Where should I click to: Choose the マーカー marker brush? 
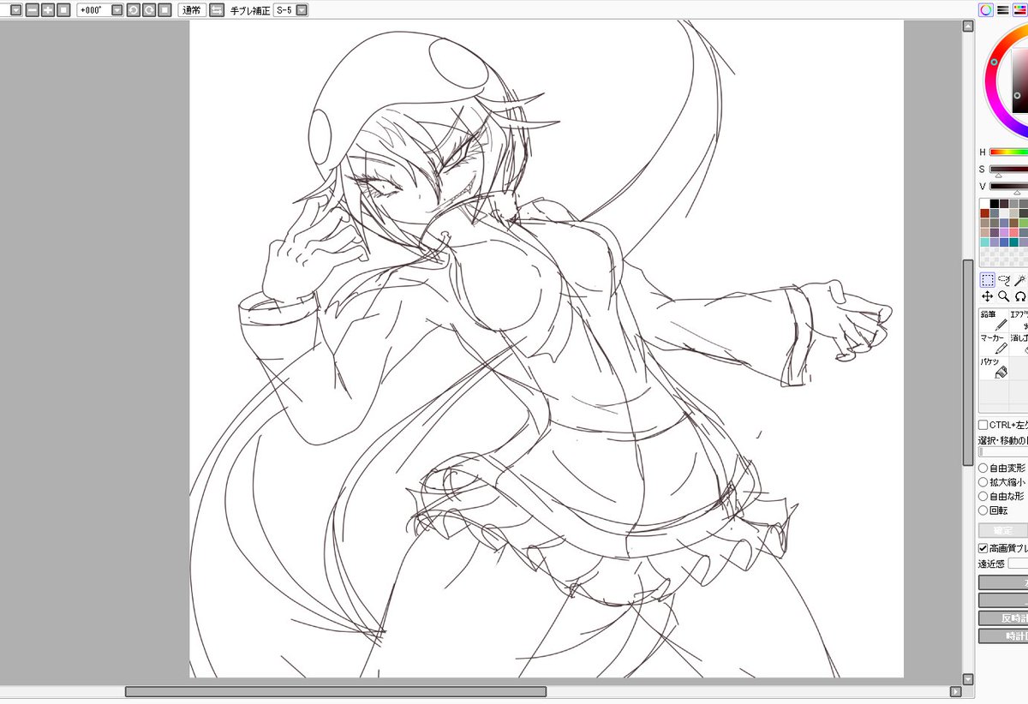pyautogui.click(x=994, y=344)
